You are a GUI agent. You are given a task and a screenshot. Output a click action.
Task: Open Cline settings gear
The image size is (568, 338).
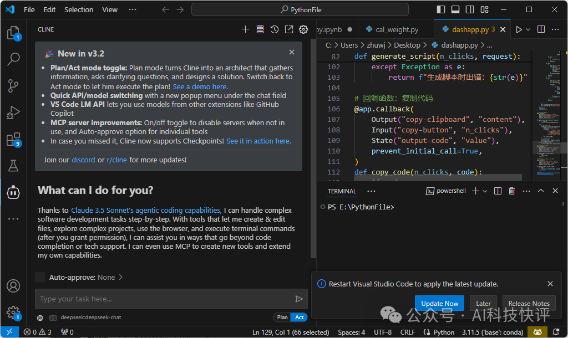click(303, 29)
